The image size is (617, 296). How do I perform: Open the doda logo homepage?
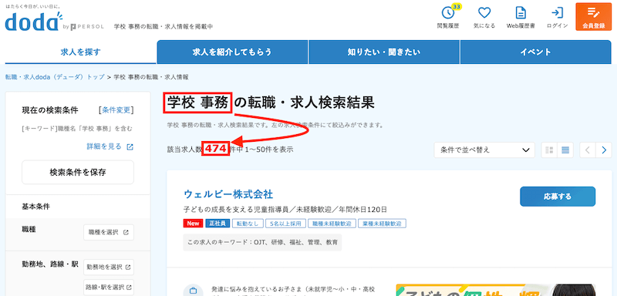(34, 22)
